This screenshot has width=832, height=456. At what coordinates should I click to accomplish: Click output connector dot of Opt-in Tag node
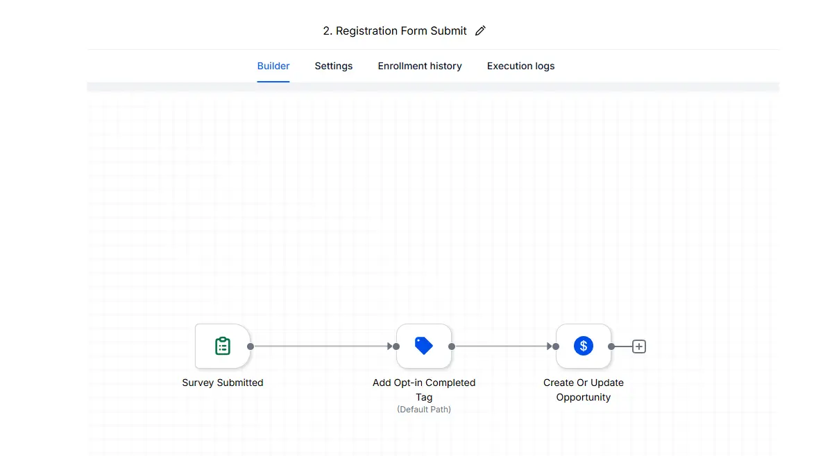pos(452,347)
